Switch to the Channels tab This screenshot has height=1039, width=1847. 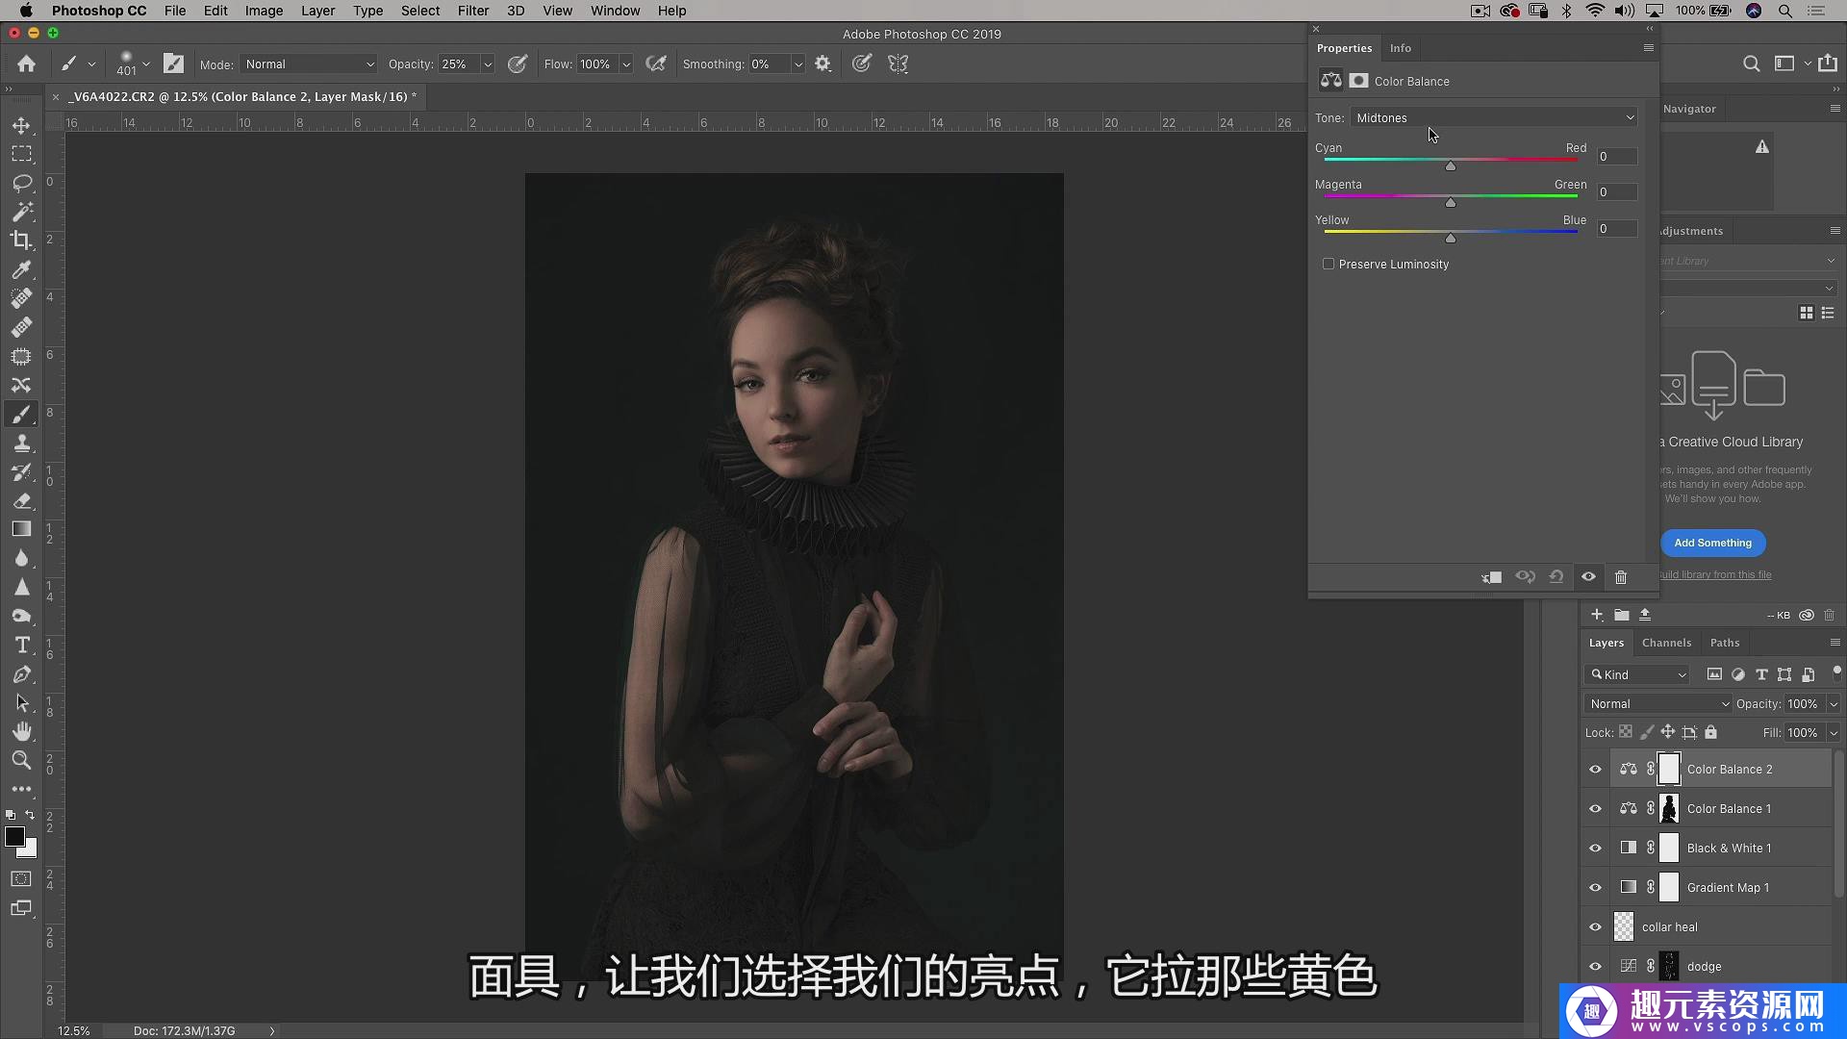[x=1666, y=643]
